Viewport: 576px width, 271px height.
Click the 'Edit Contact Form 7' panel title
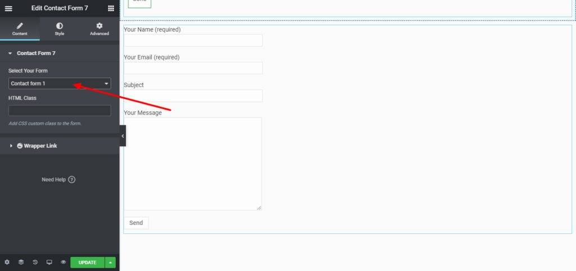pyautogui.click(x=60, y=8)
